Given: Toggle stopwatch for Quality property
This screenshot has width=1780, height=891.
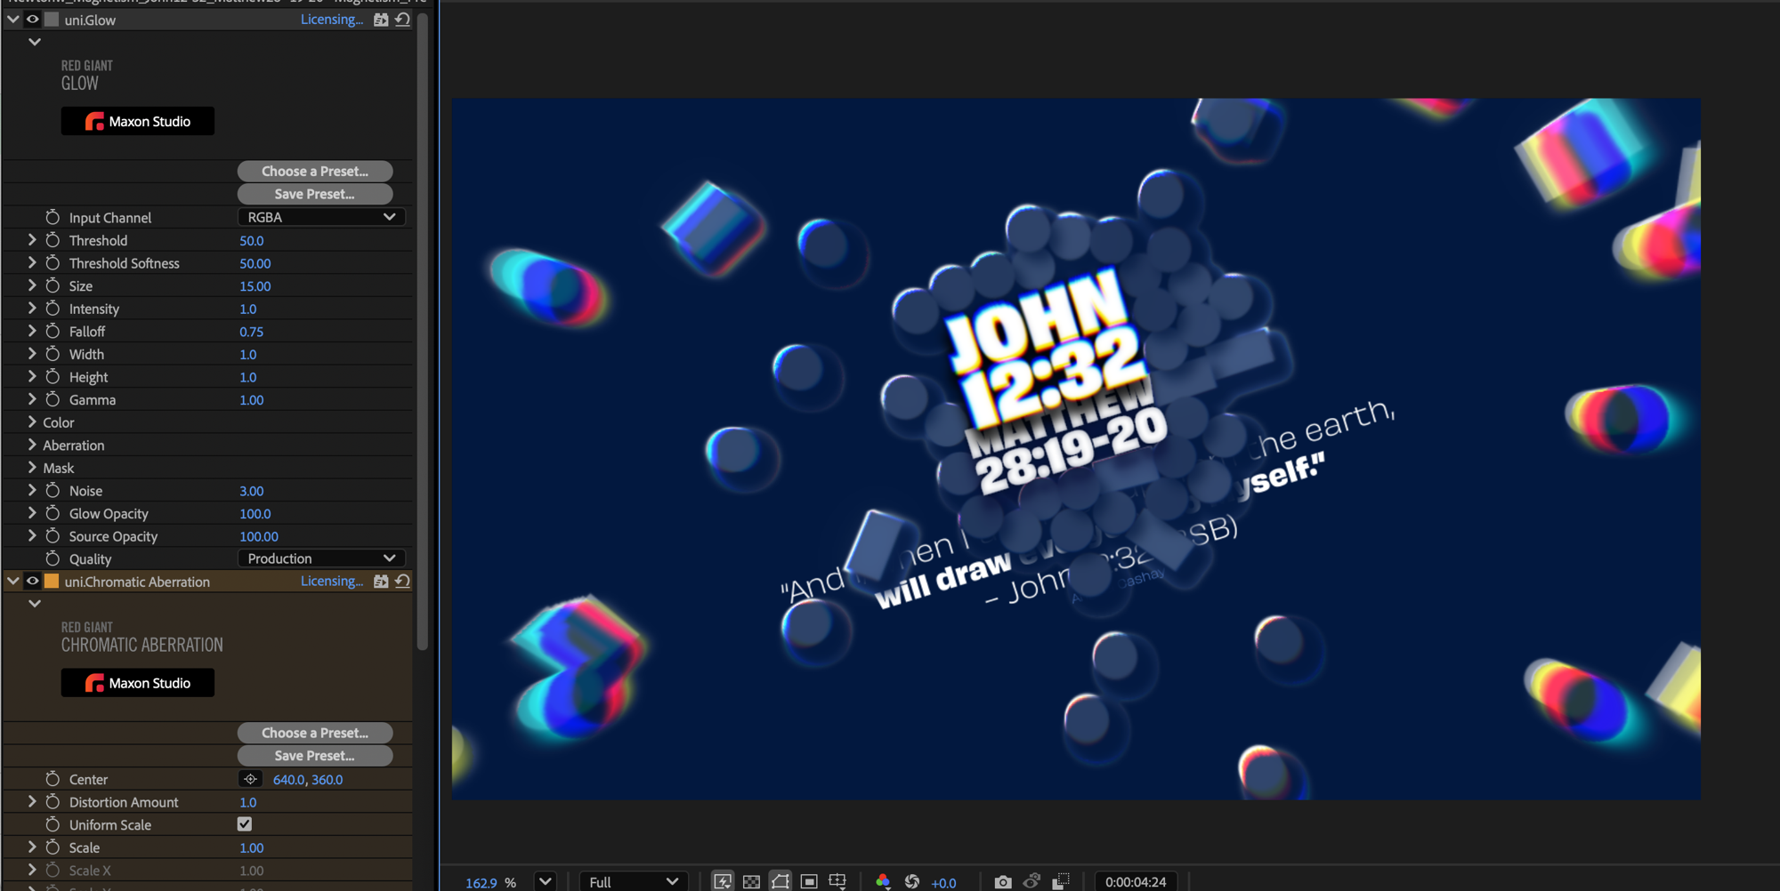Looking at the screenshot, I should [x=53, y=558].
